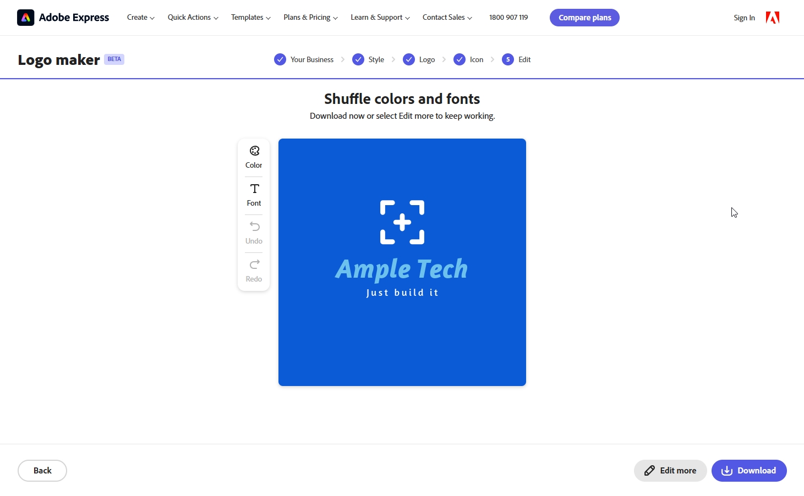Expand the Quick Actions dropdown
The image size is (804, 496).
click(x=193, y=18)
